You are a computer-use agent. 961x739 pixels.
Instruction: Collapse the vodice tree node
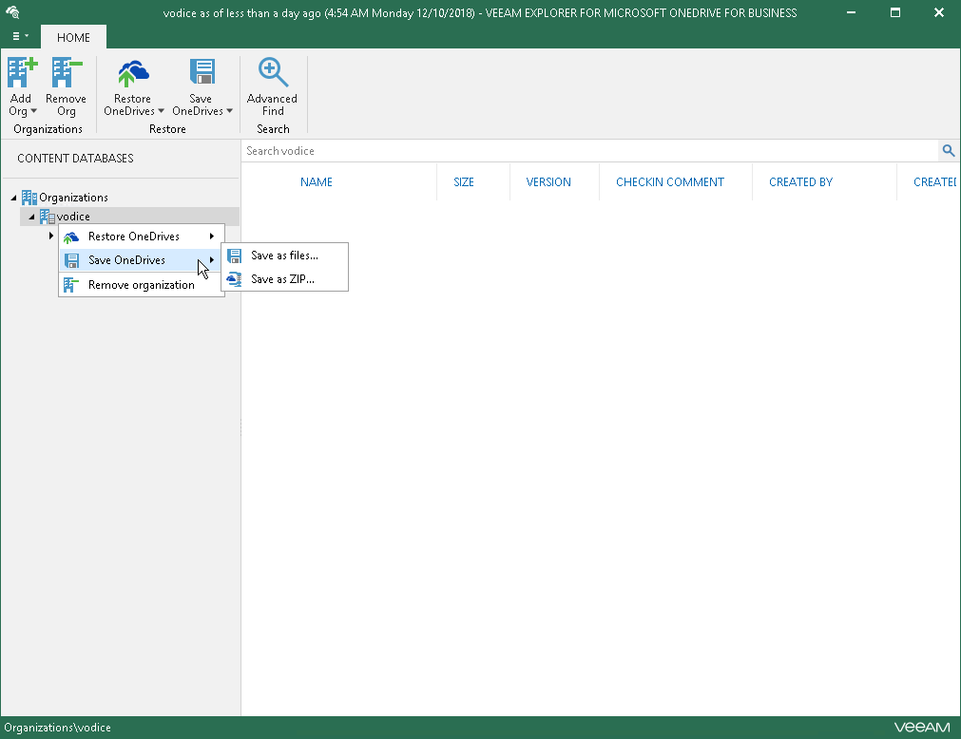(32, 217)
